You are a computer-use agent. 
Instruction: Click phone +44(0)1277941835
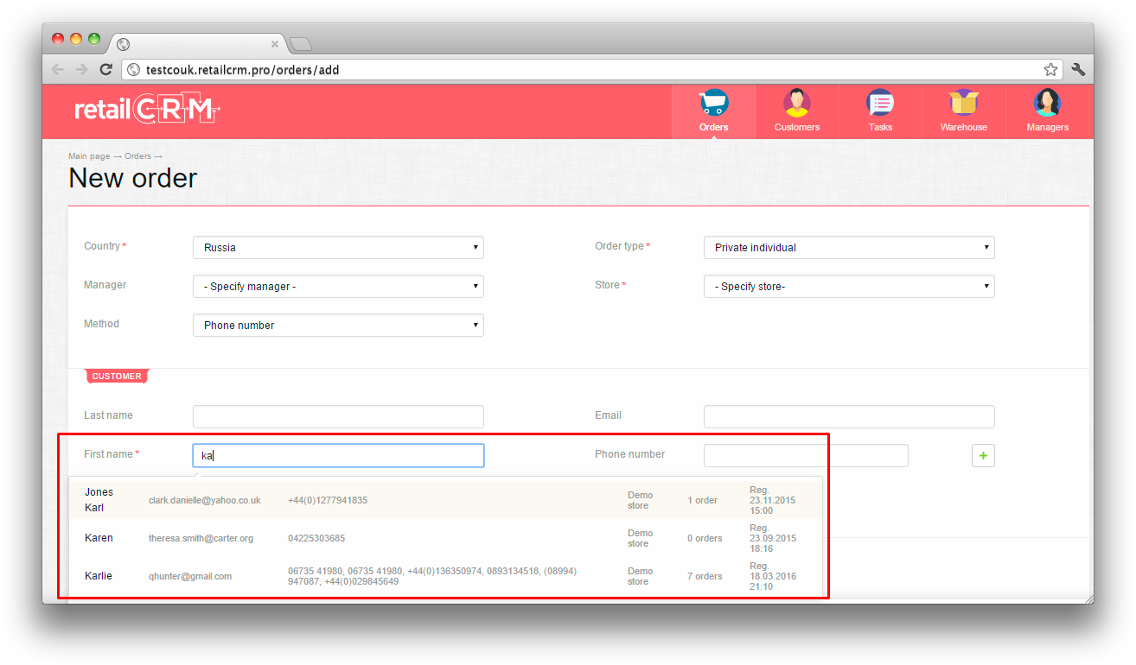pyautogui.click(x=328, y=500)
